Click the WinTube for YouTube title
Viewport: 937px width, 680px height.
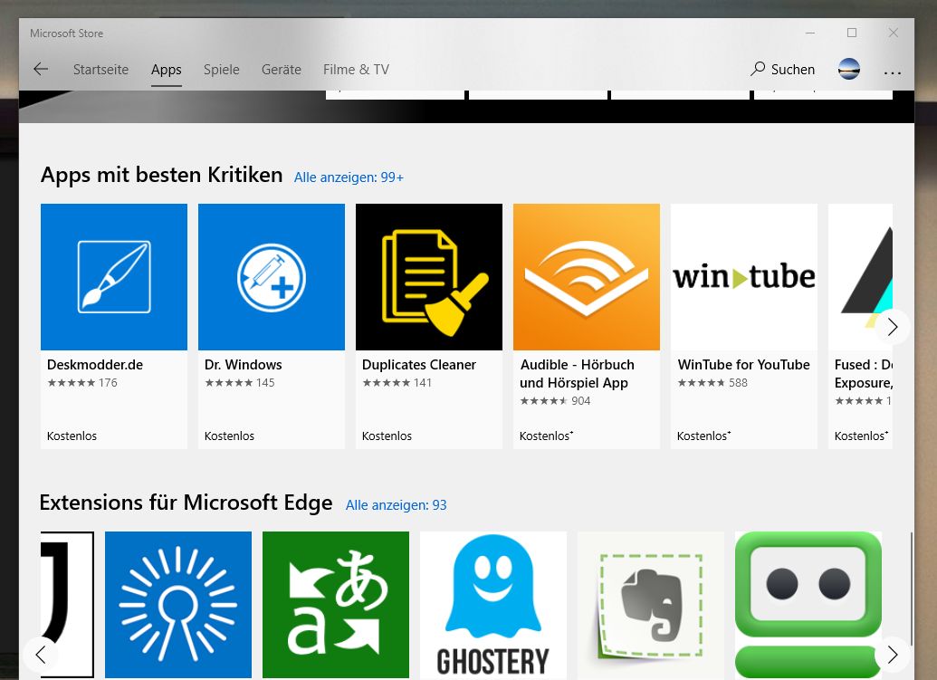(744, 365)
